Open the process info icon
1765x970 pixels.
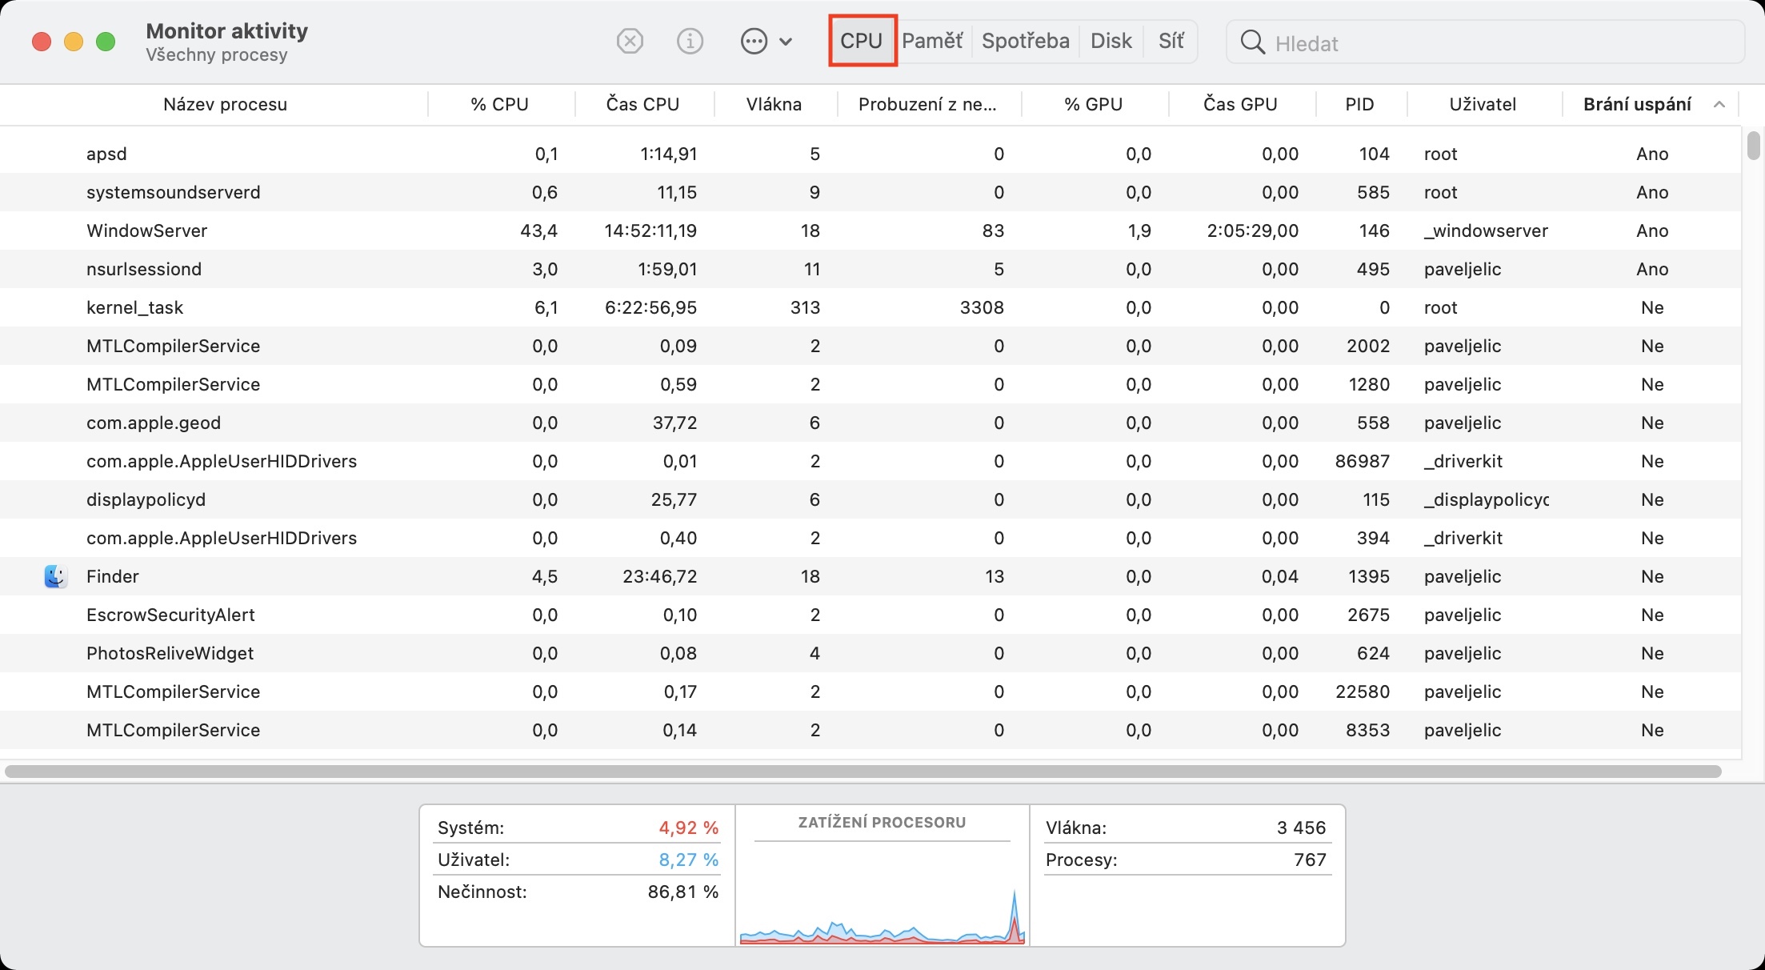click(x=690, y=41)
